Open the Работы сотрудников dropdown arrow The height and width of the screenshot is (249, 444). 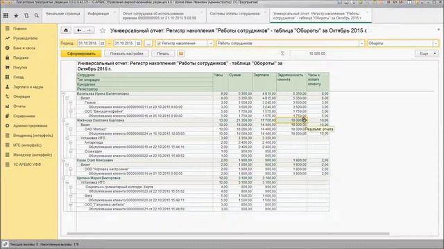(361, 44)
